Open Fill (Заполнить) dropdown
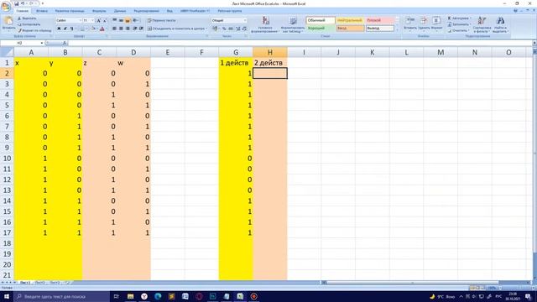Viewport: 537px width, 302px height. click(x=460, y=24)
